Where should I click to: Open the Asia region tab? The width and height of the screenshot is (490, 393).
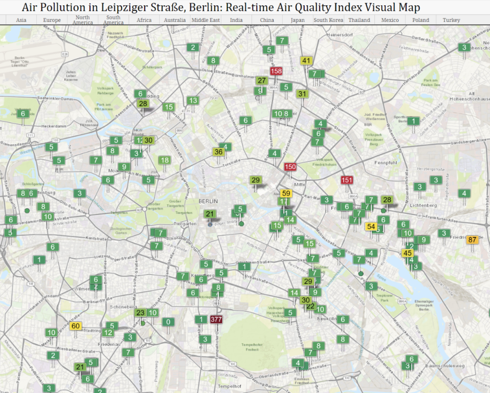coord(21,20)
